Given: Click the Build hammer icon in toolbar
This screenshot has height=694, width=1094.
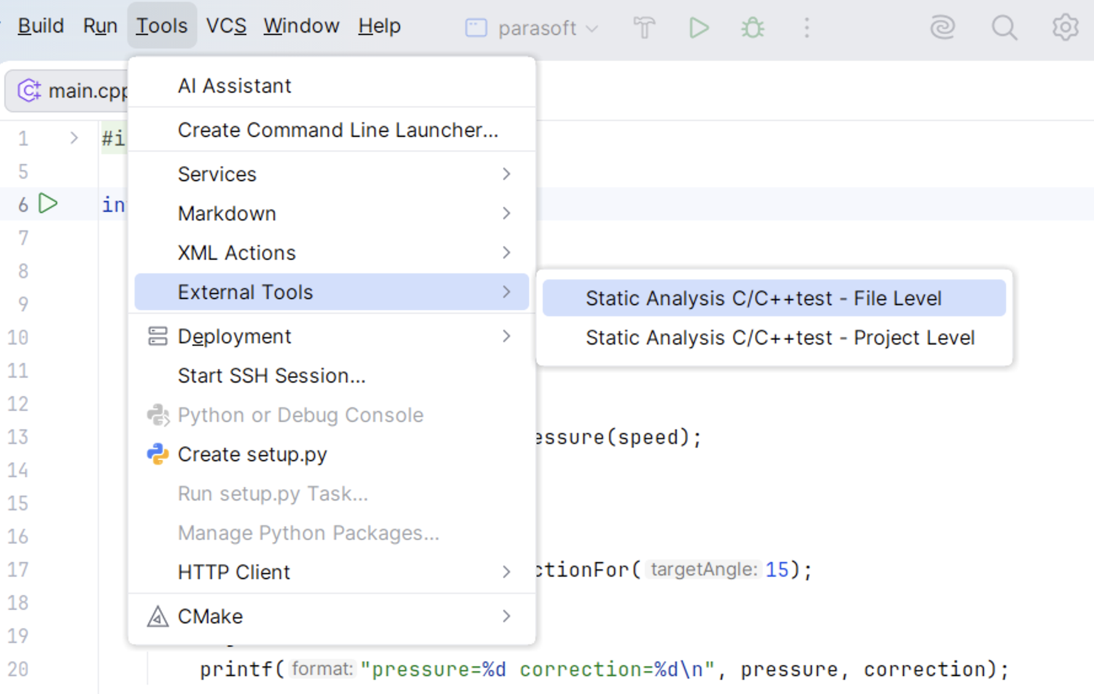Looking at the screenshot, I should click(644, 28).
